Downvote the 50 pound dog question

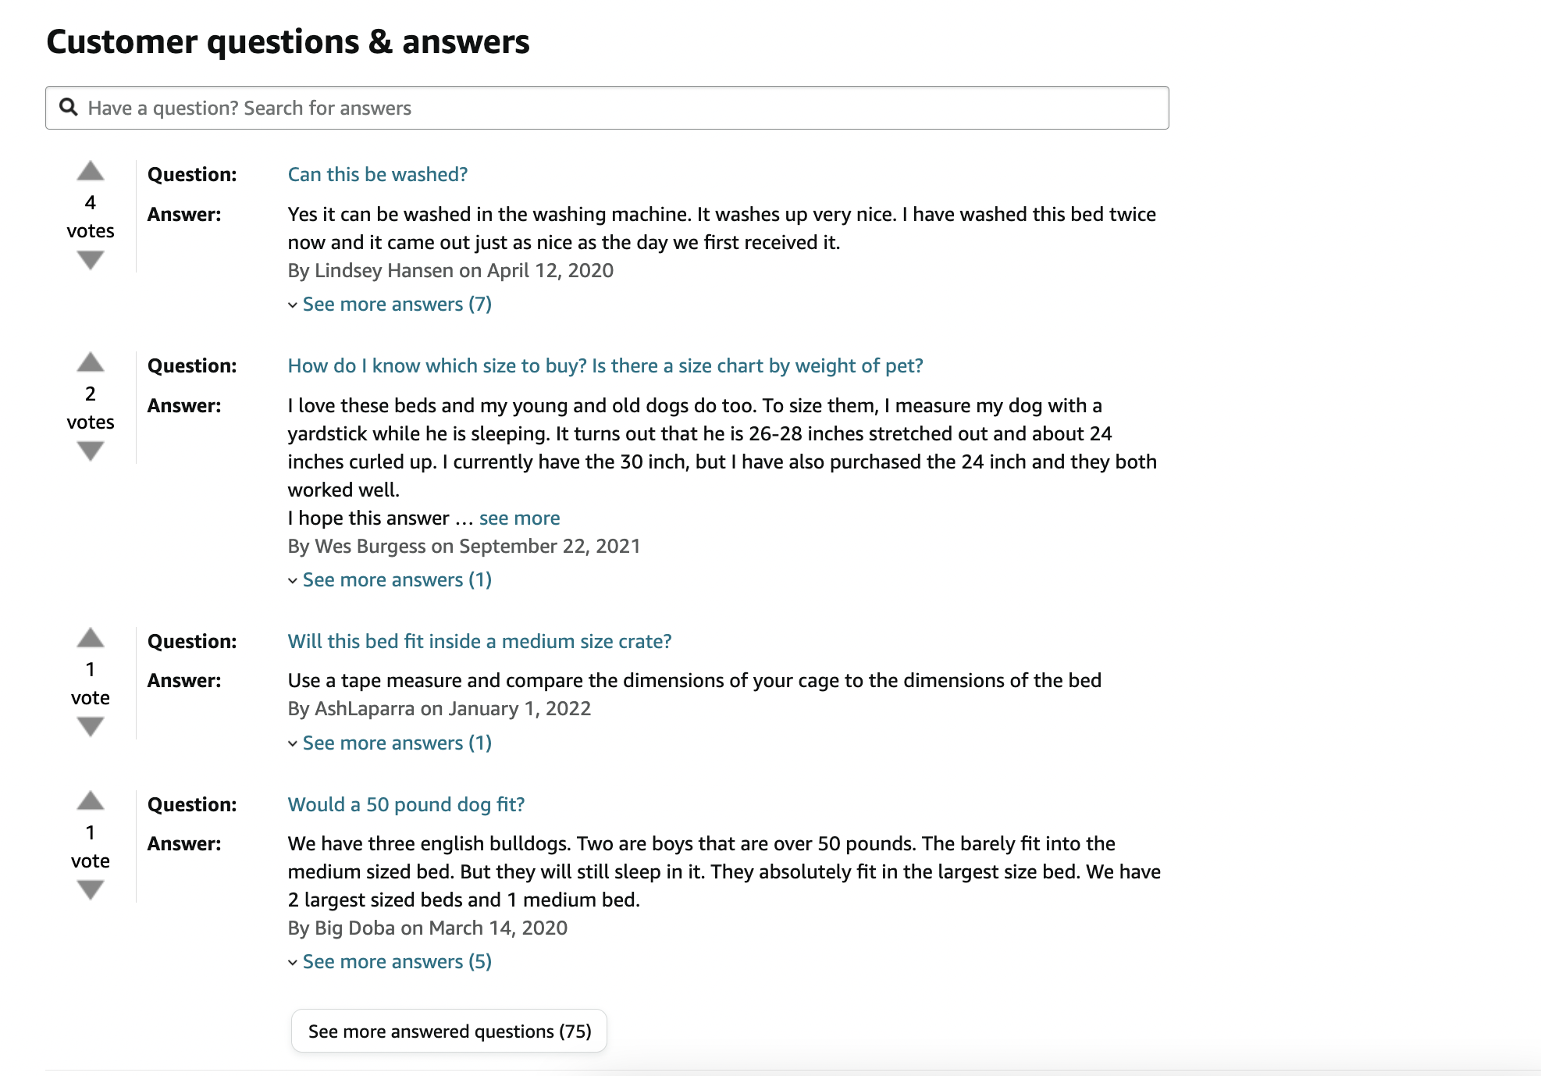(x=91, y=889)
